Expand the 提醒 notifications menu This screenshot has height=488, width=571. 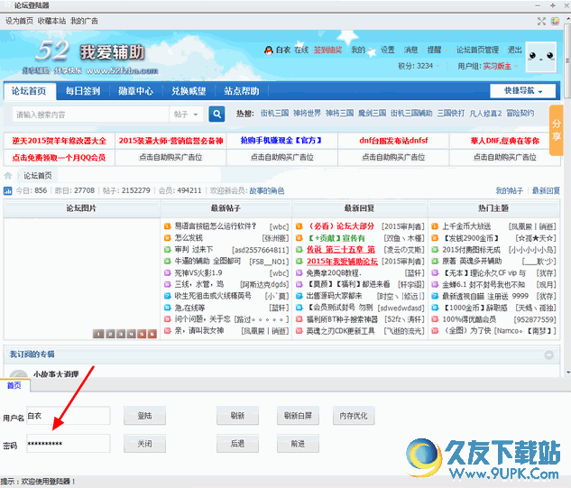pyautogui.click(x=437, y=50)
